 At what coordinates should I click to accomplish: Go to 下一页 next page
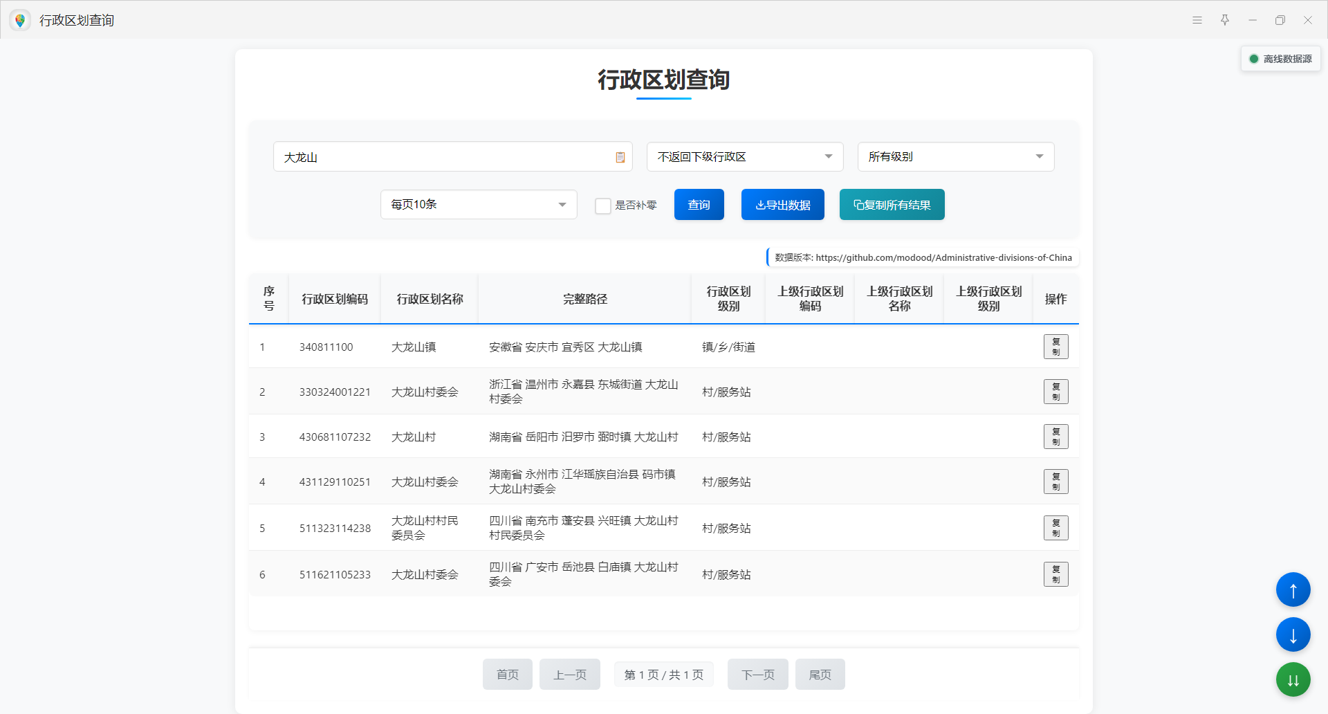(758, 675)
